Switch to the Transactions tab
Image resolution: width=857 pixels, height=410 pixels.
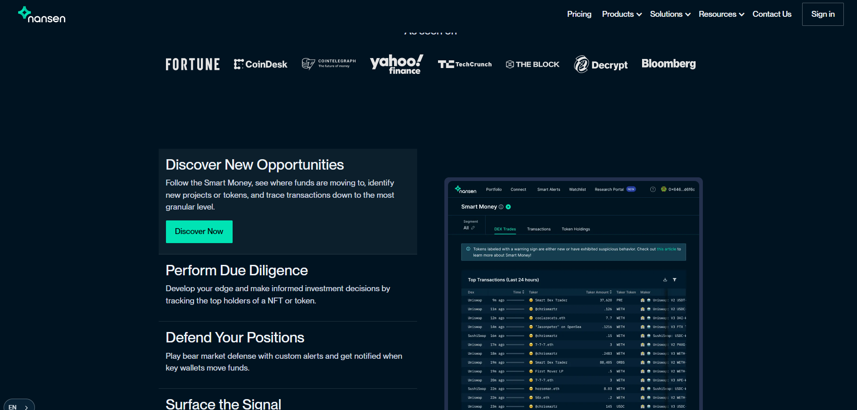pos(539,229)
